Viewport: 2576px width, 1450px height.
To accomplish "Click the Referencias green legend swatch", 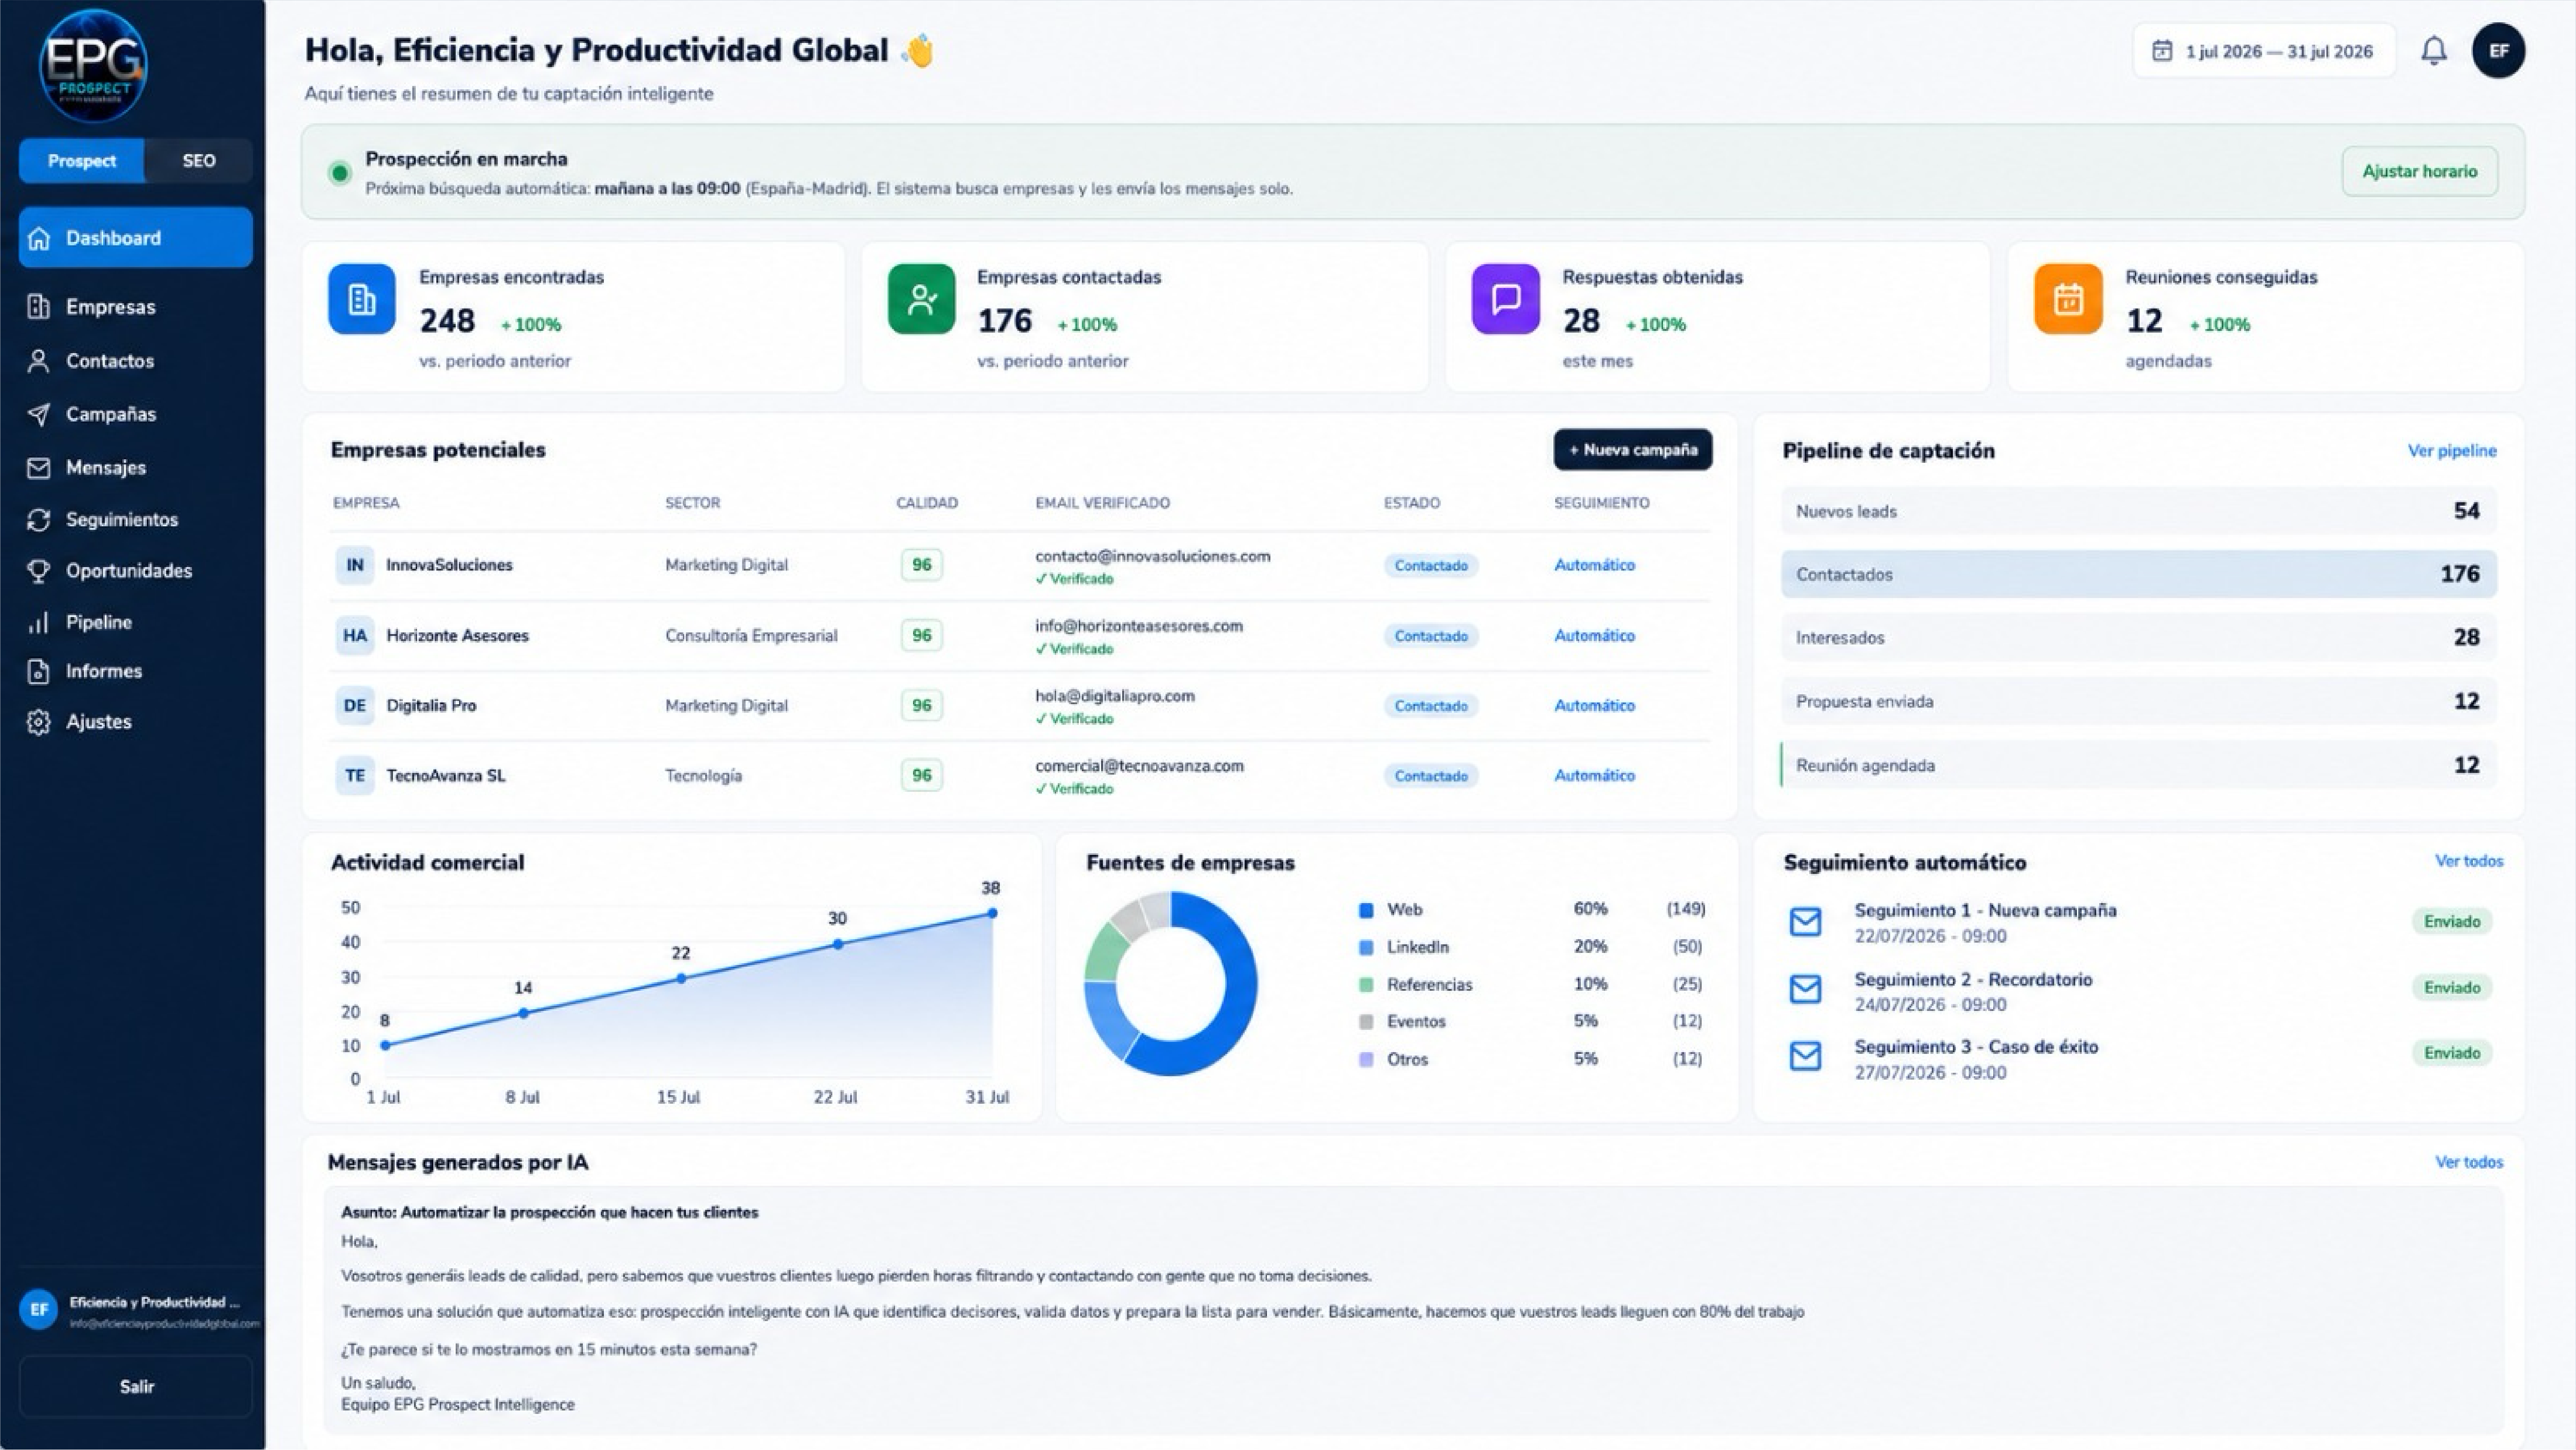I will pos(1366,985).
